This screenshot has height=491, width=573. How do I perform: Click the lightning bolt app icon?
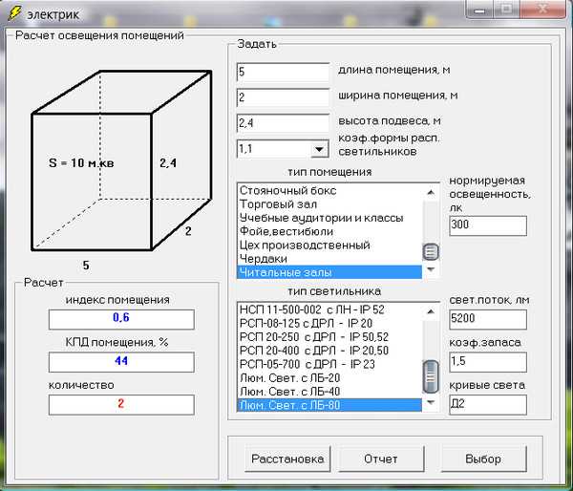click(x=15, y=13)
